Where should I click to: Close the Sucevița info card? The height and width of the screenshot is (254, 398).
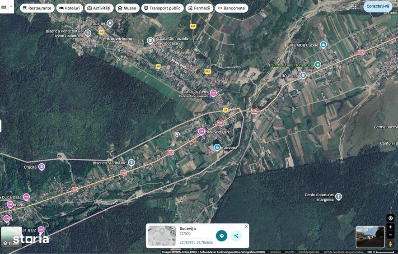246,226
